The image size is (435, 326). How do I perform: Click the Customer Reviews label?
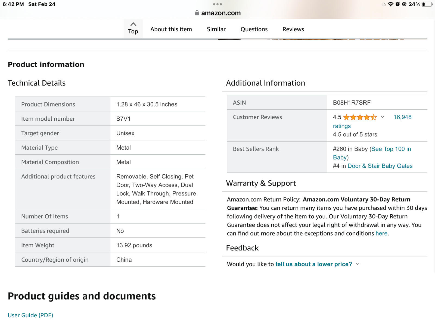257,117
